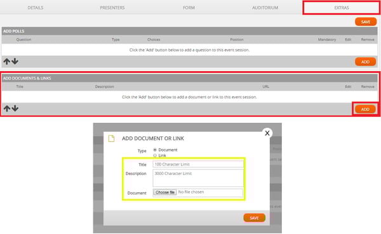Viewport: 381px width, 234px height.
Task: Click the Position column header
Action: point(237,39)
